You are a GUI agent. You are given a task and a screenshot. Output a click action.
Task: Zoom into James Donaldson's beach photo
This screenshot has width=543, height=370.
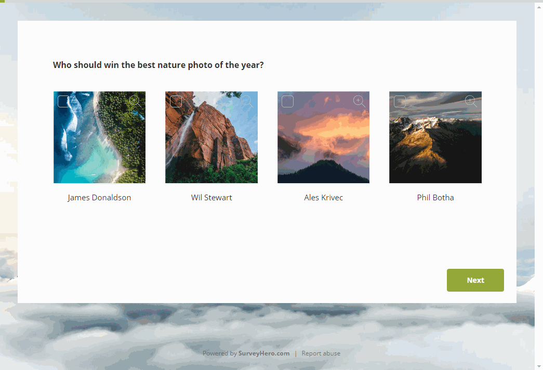coord(135,102)
